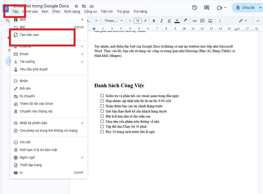Star this document as favorite

point(76,6)
